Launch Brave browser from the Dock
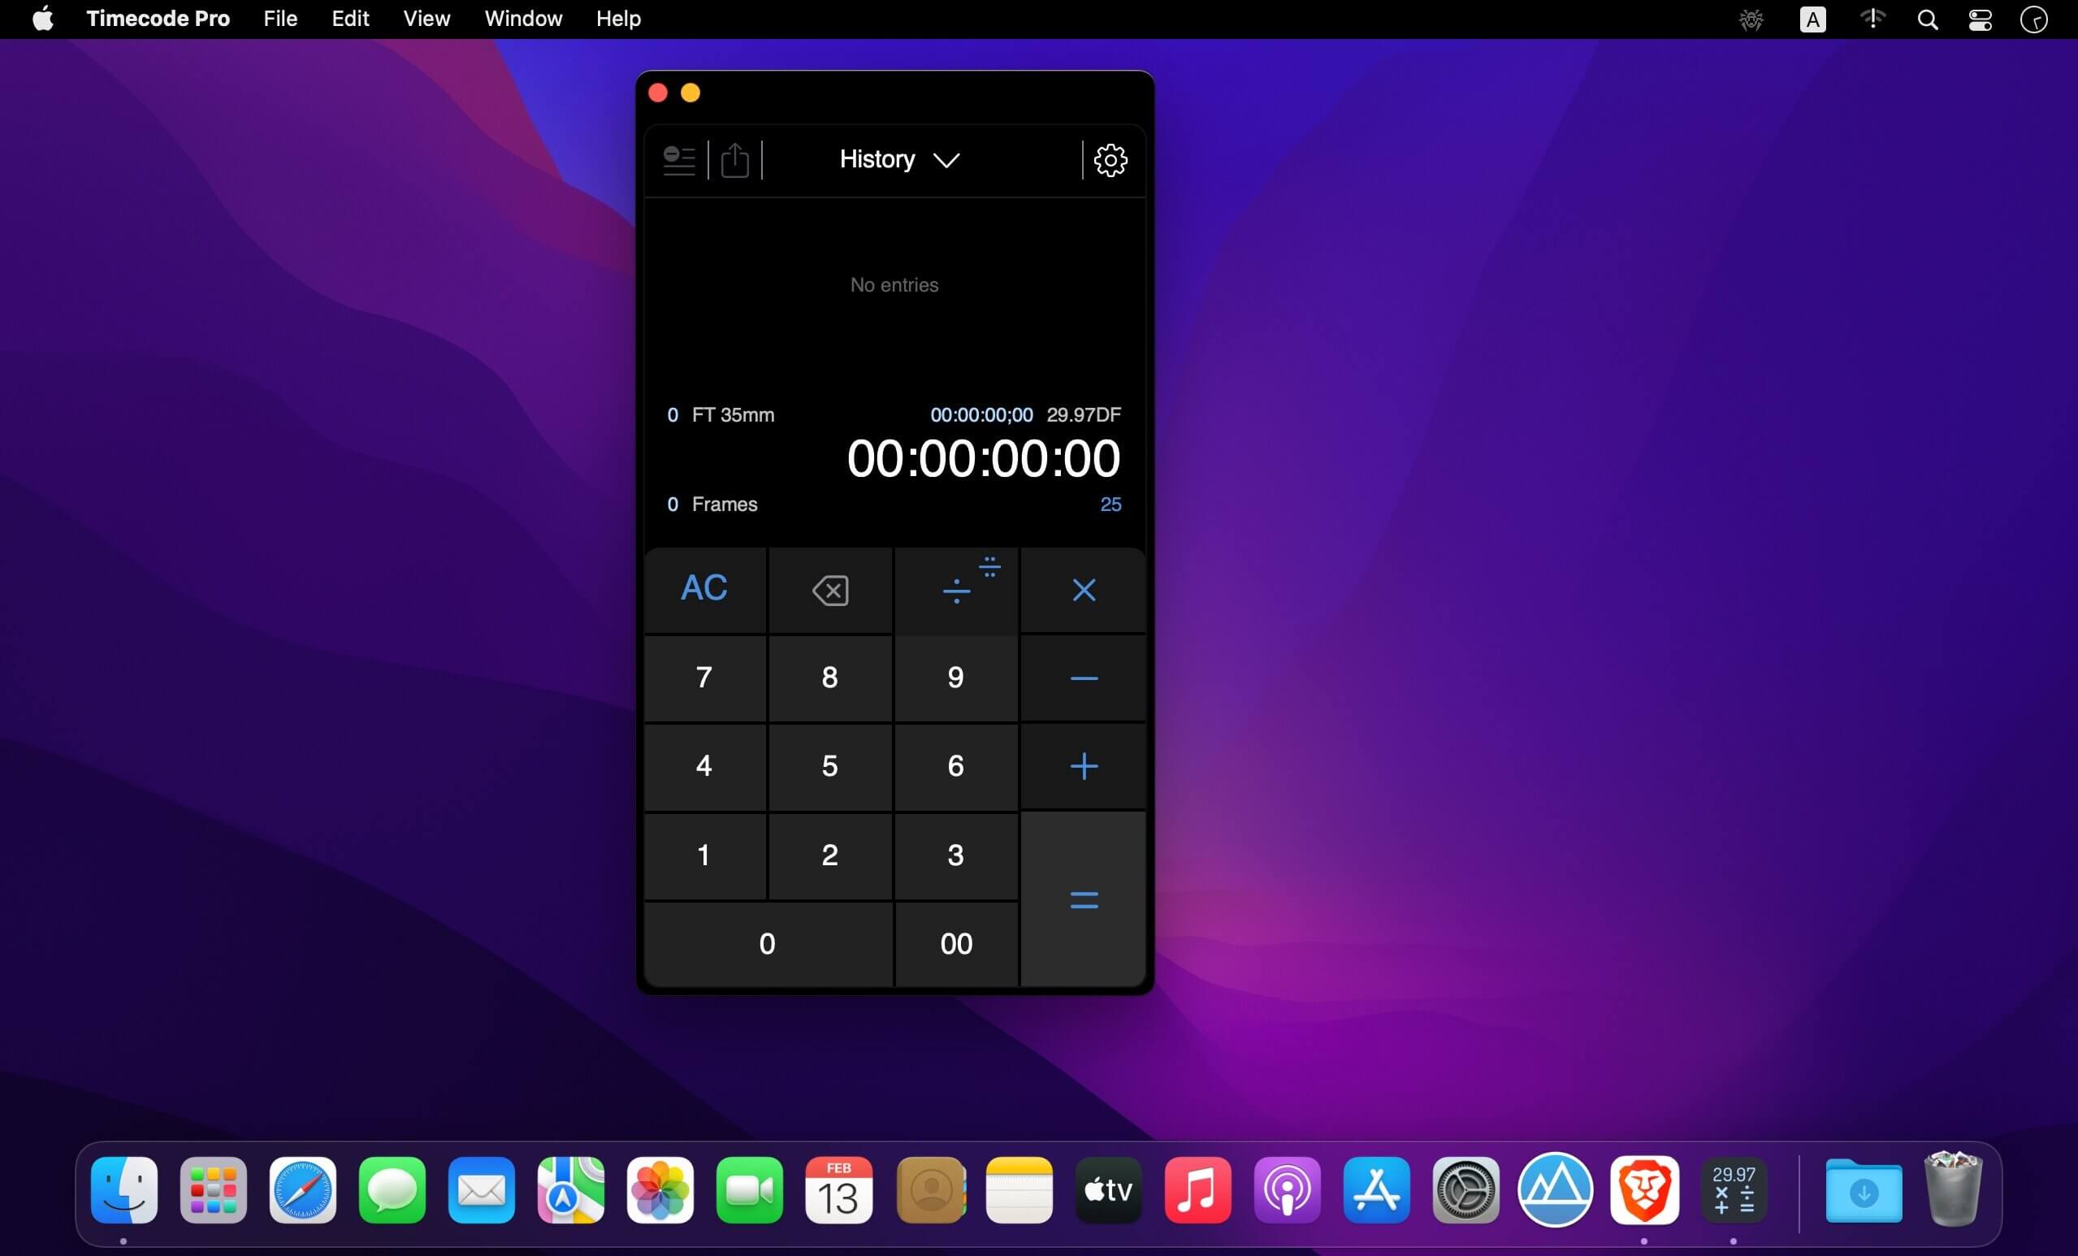The width and height of the screenshot is (2078, 1256). point(1646,1190)
